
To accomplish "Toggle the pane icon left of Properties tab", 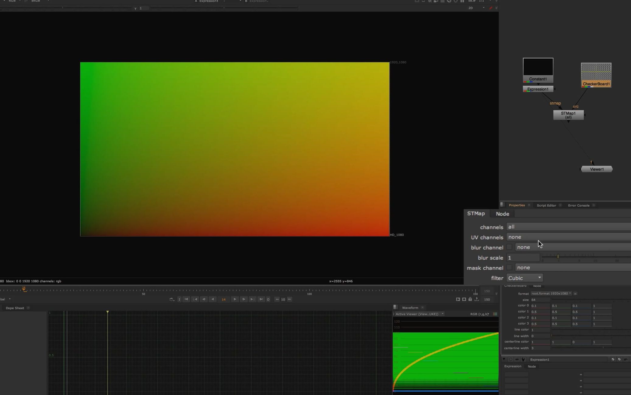I will [502, 205].
